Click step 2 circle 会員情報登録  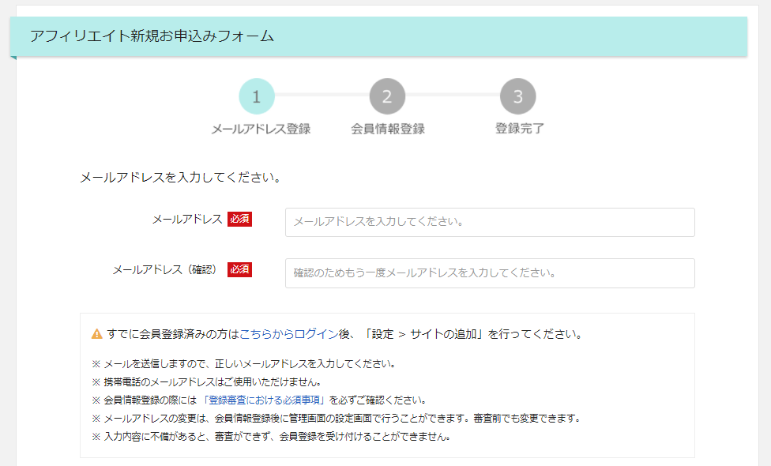click(x=387, y=96)
